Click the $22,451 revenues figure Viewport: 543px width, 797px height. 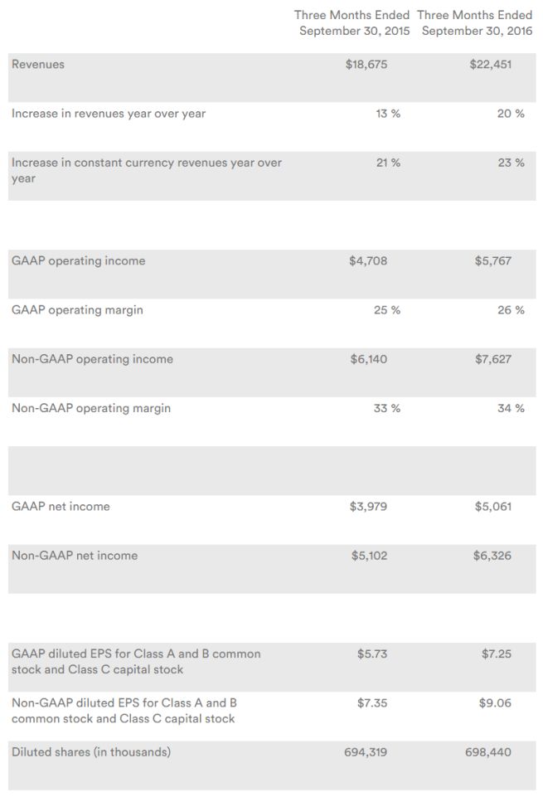click(x=490, y=64)
